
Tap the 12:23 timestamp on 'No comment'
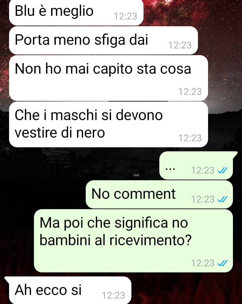pyautogui.click(x=203, y=199)
